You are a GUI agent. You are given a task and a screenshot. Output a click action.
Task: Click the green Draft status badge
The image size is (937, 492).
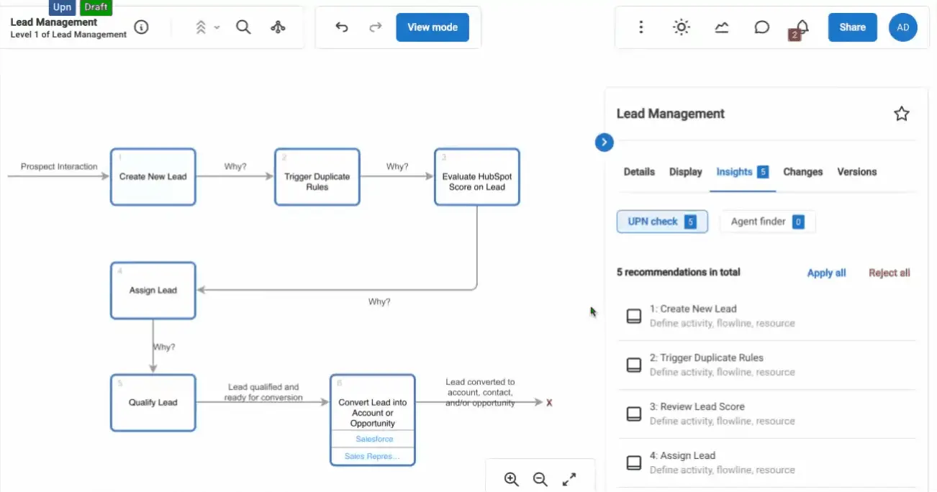tap(96, 7)
